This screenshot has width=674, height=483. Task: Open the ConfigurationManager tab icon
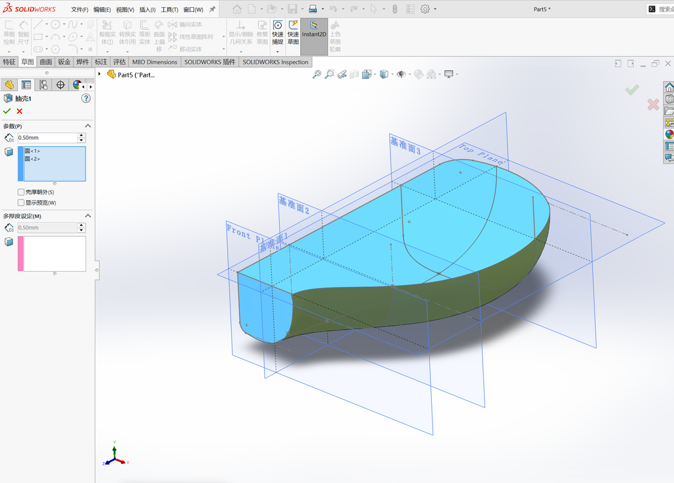pos(43,85)
